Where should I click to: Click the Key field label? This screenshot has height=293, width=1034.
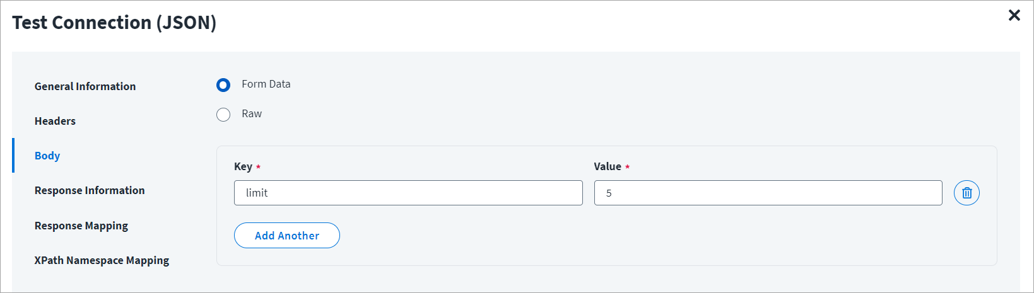(243, 166)
